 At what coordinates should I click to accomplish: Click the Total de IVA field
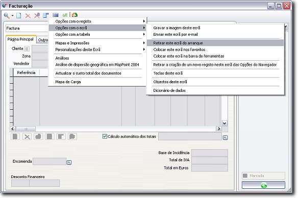(210, 160)
